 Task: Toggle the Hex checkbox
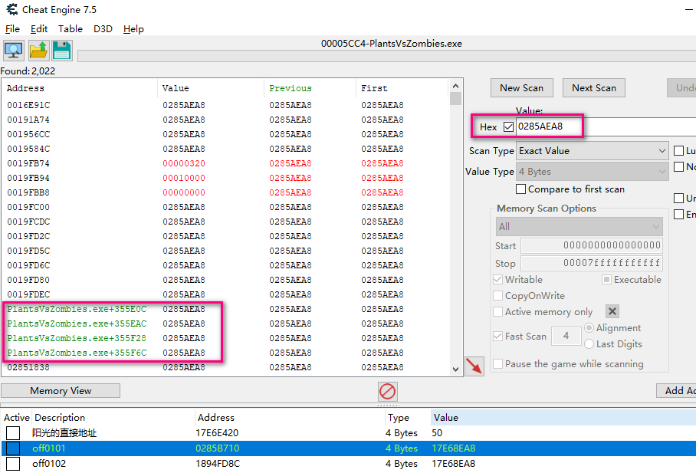pyautogui.click(x=509, y=127)
